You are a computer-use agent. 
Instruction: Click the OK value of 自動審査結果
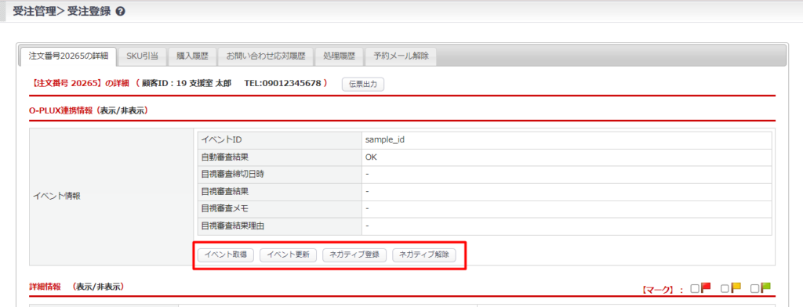[371, 157]
